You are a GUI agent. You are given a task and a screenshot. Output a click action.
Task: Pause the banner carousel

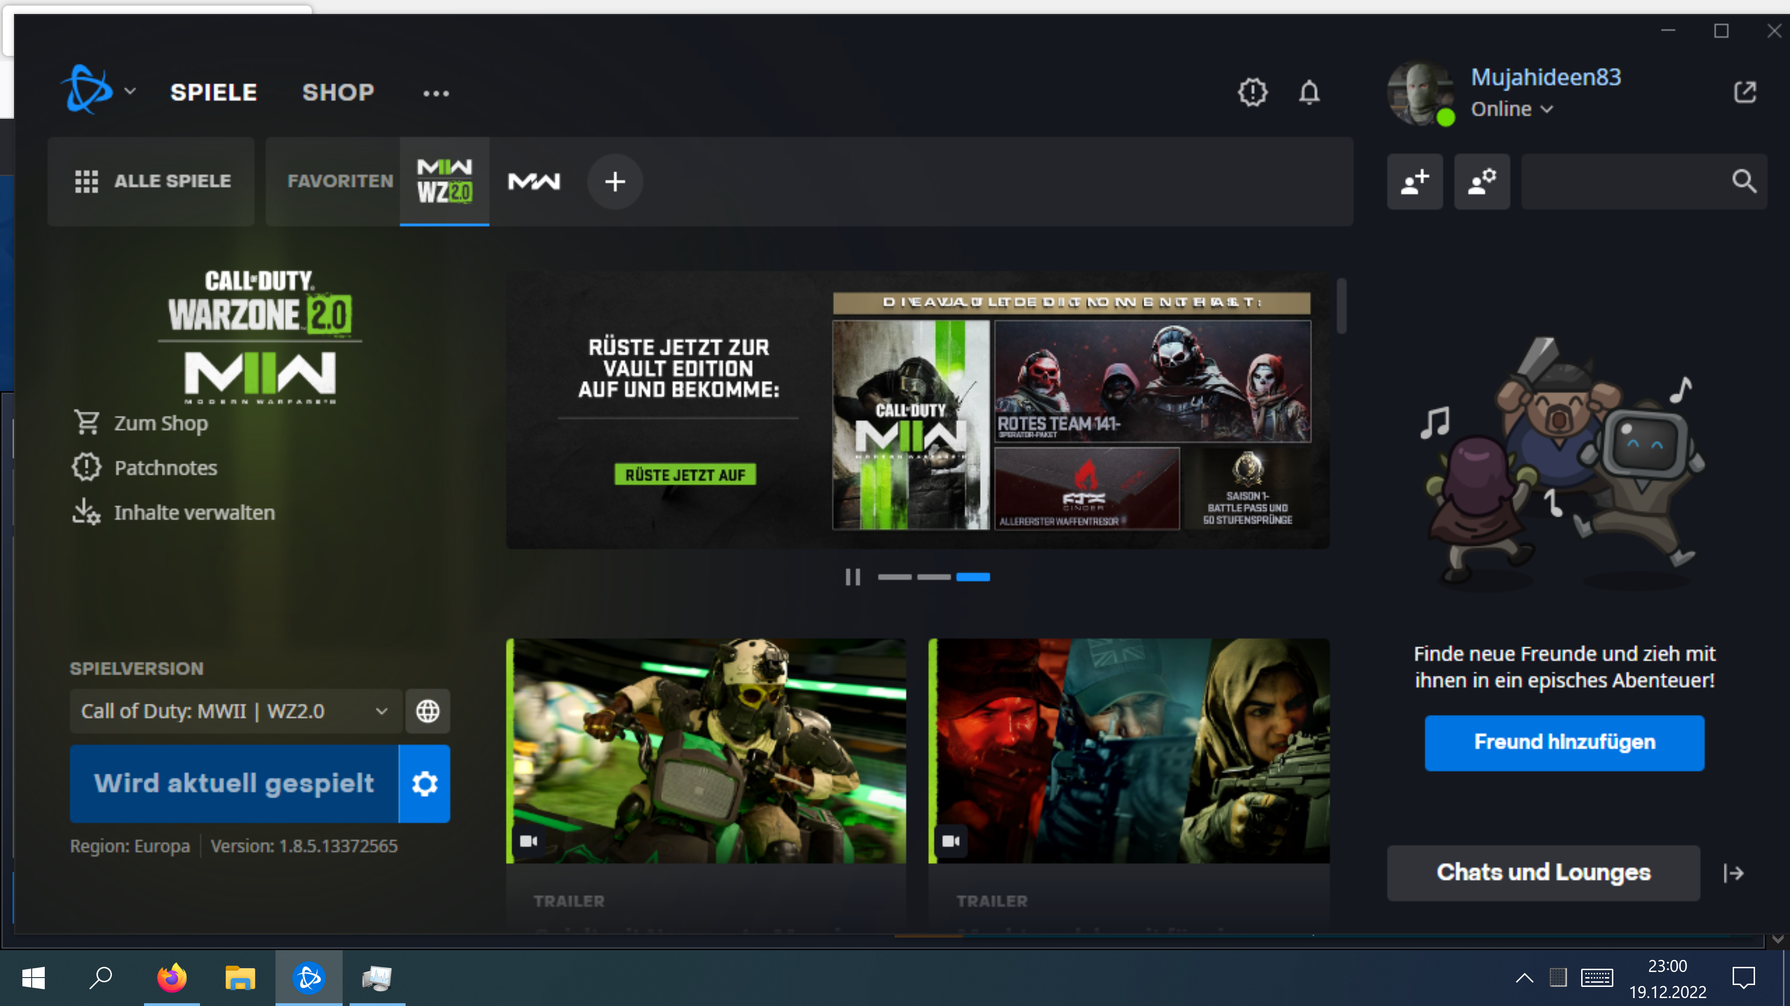tap(853, 577)
